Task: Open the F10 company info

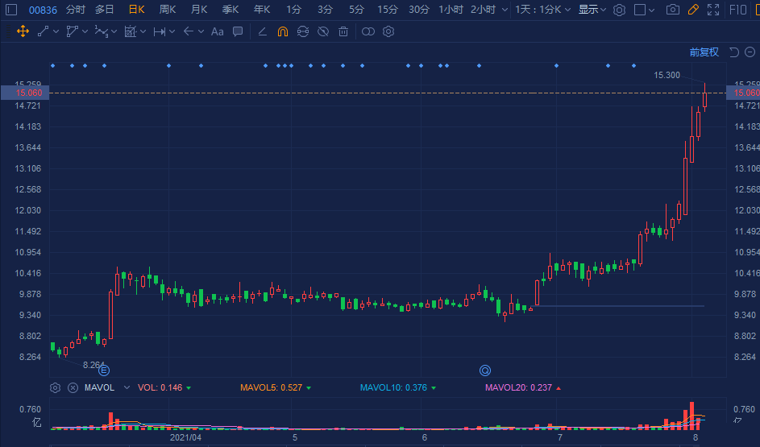Action: tap(737, 10)
